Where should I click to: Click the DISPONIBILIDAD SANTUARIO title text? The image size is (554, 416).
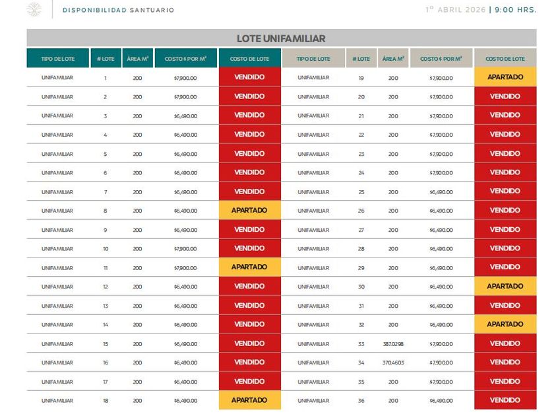point(118,10)
